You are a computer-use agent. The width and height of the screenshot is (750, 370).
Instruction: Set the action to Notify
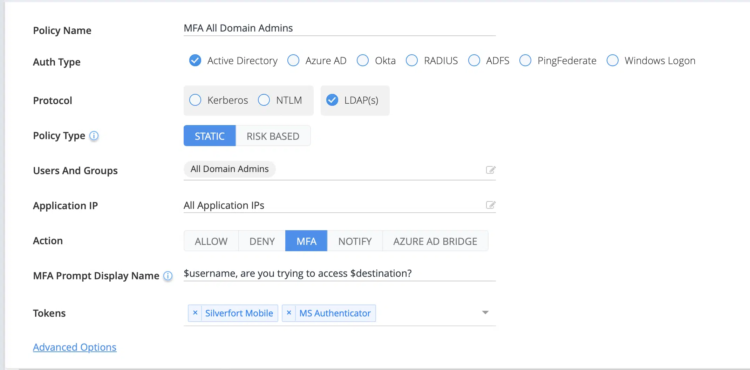pyautogui.click(x=355, y=241)
